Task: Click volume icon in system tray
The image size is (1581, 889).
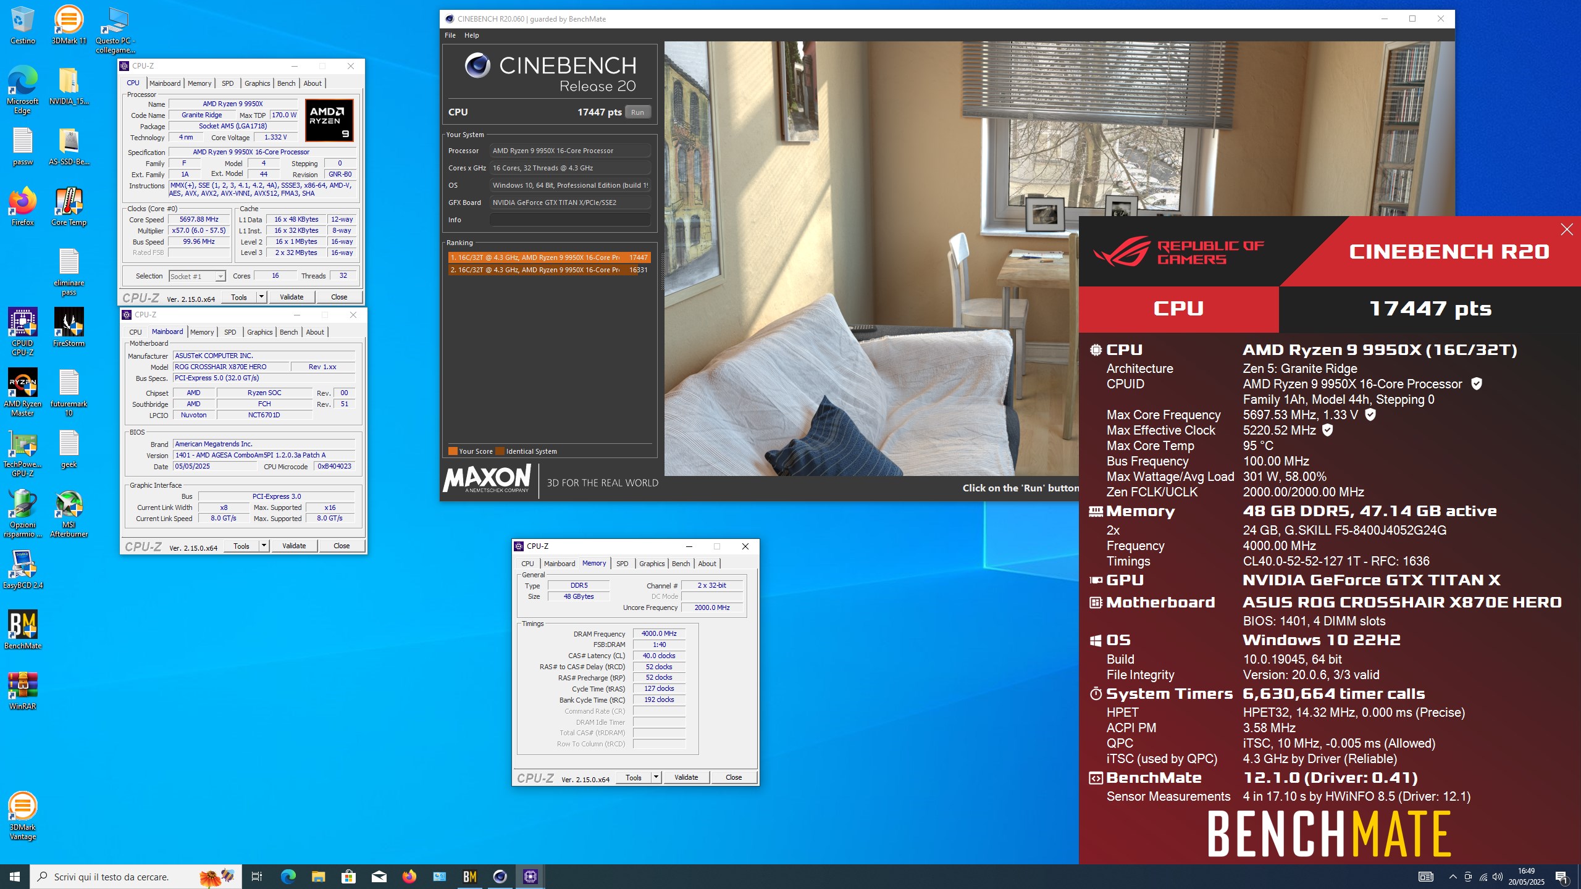Action: tap(1498, 877)
